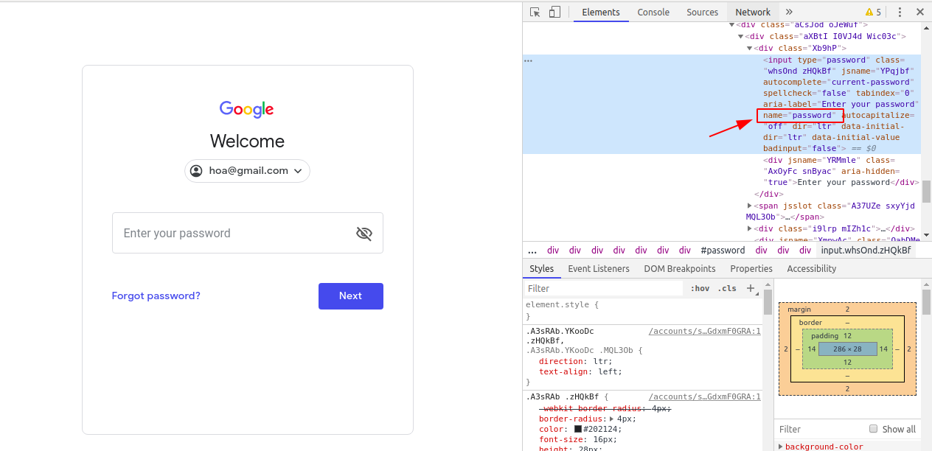The image size is (932, 451).
Task: Open the Event Listeners sub-tab
Action: [x=599, y=269]
